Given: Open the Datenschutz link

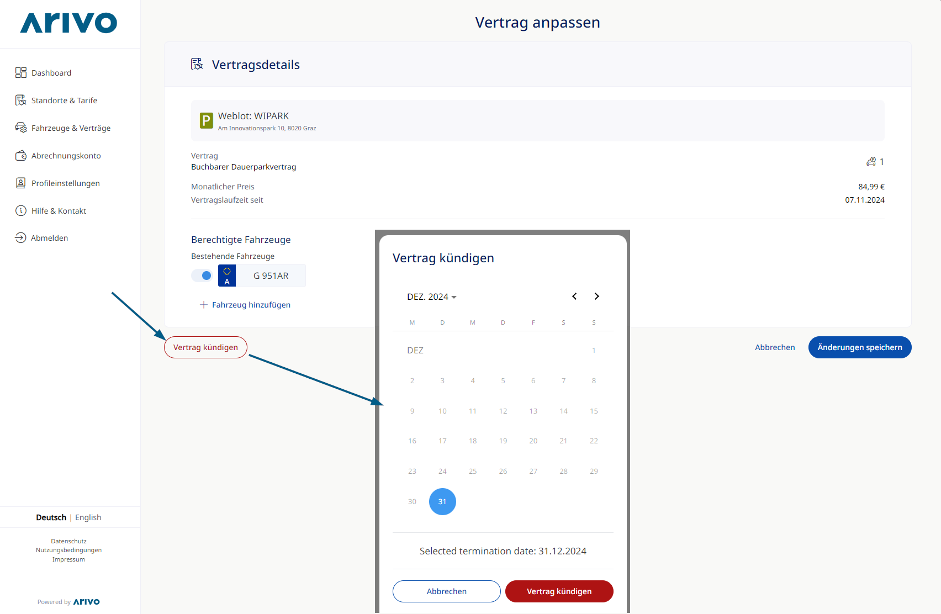Looking at the screenshot, I should (x=68, y=541).
